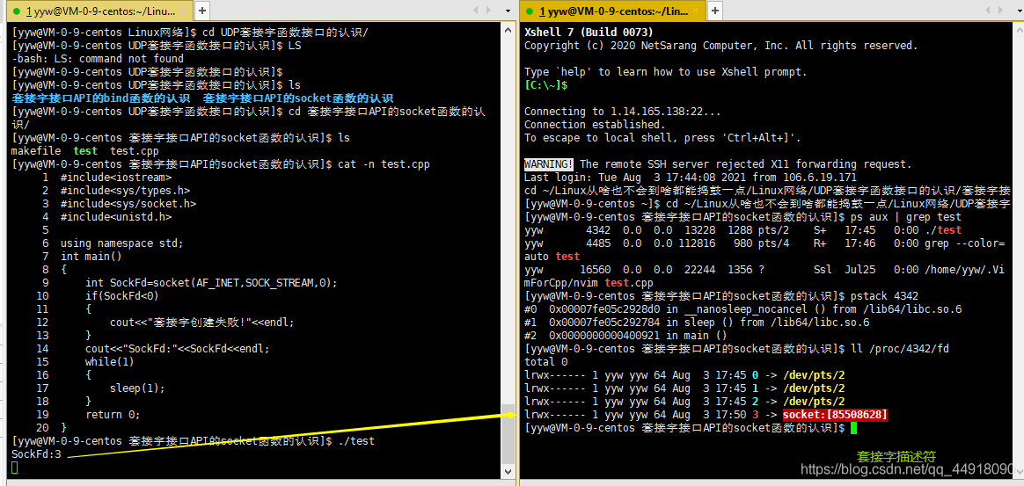Click 'Xshell 7 (Build 0073)' heading
This screenshot has height=486, width=1024.
click(589, 32)
